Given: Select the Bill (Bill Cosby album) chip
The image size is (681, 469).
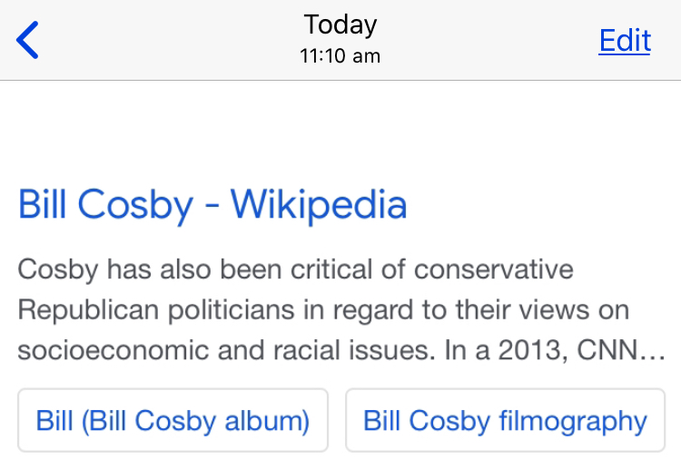Looking at the screenshot, I should (x=173, y=421).
